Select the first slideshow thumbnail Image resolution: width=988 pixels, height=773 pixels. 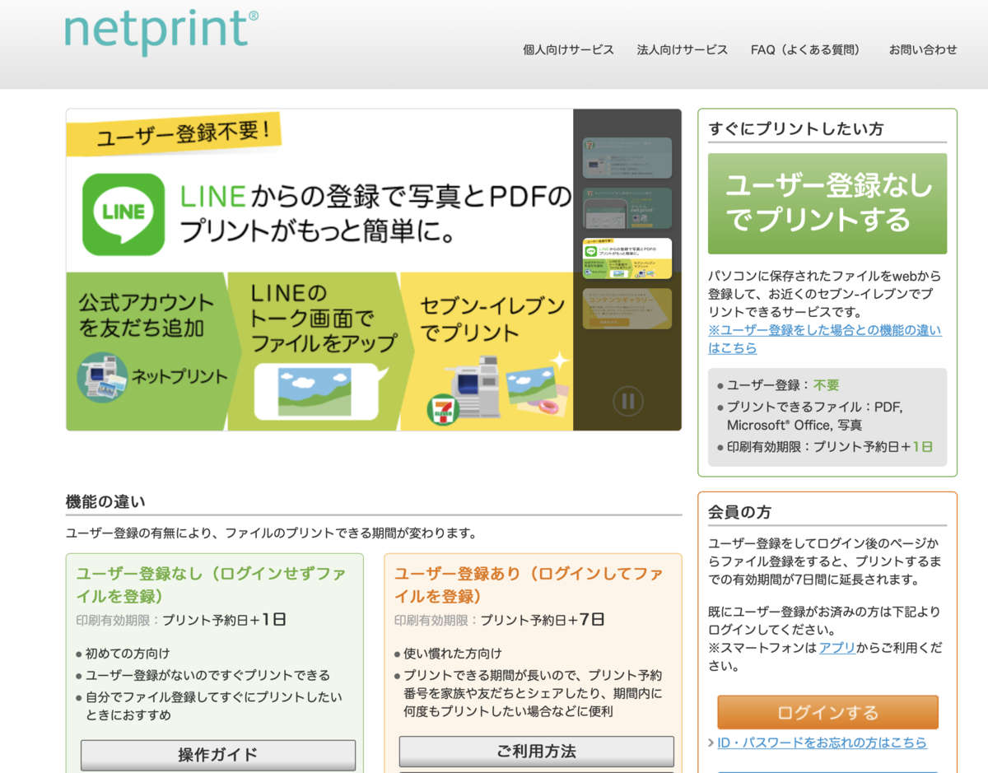pyautogui.click(x=627, y=158)
